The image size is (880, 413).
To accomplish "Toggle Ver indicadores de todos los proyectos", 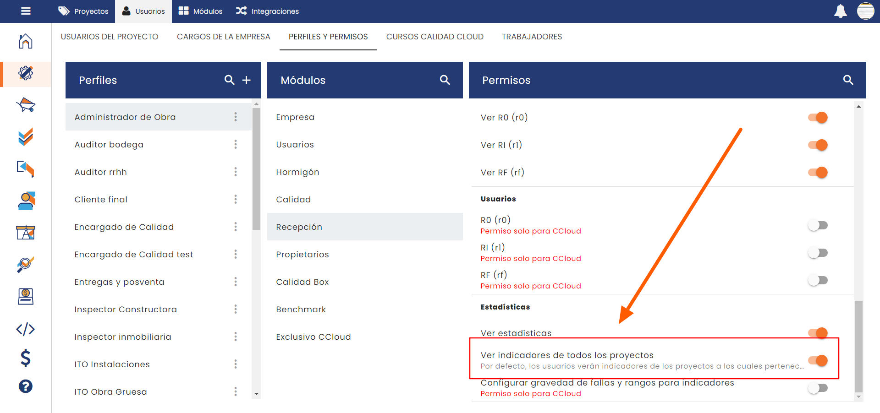I will click(818, 360).
